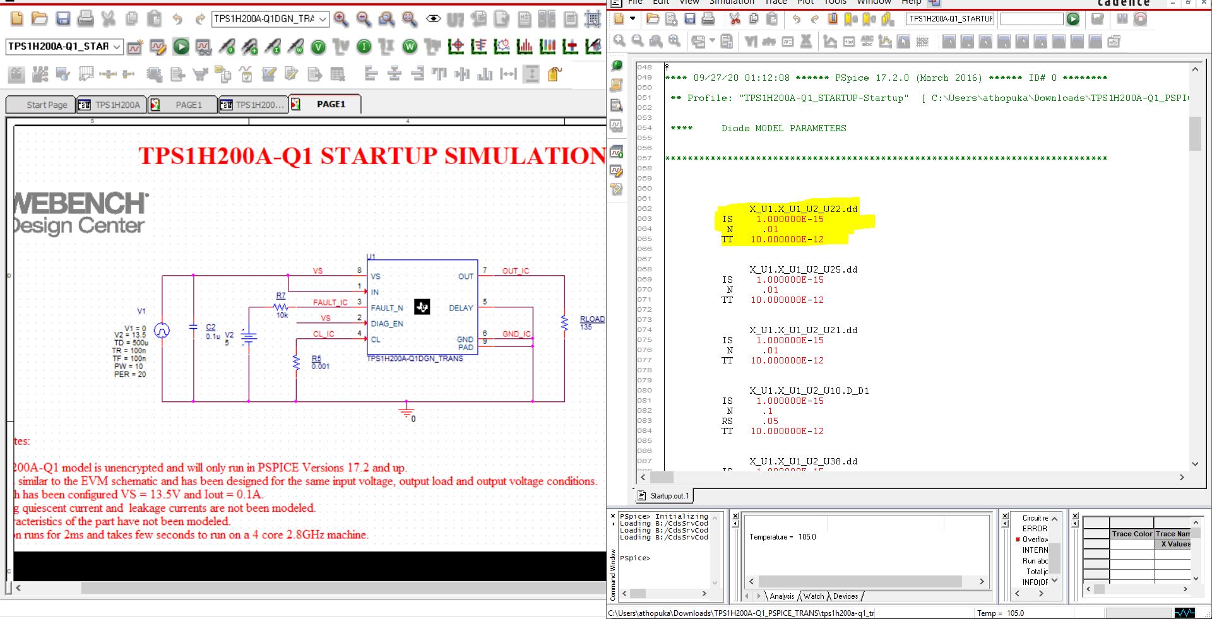Click the output file horizontal scroll right arrow

coord(1182,478)
